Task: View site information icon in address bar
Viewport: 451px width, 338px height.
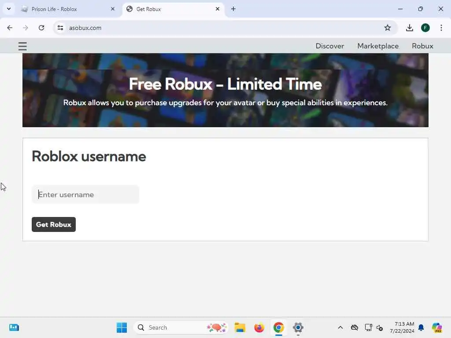Action: pyautogui.click(x=60, y=28)
